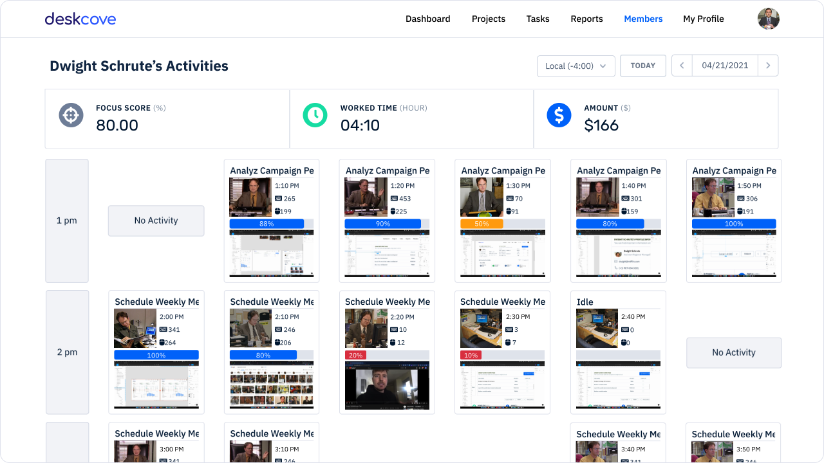824x463 pixels.
Task: Click the 'Dwight Schrute's Activities' heading
Action: [139, 66]
